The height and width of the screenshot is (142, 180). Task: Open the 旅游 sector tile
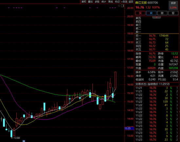[x=173, y=5]
